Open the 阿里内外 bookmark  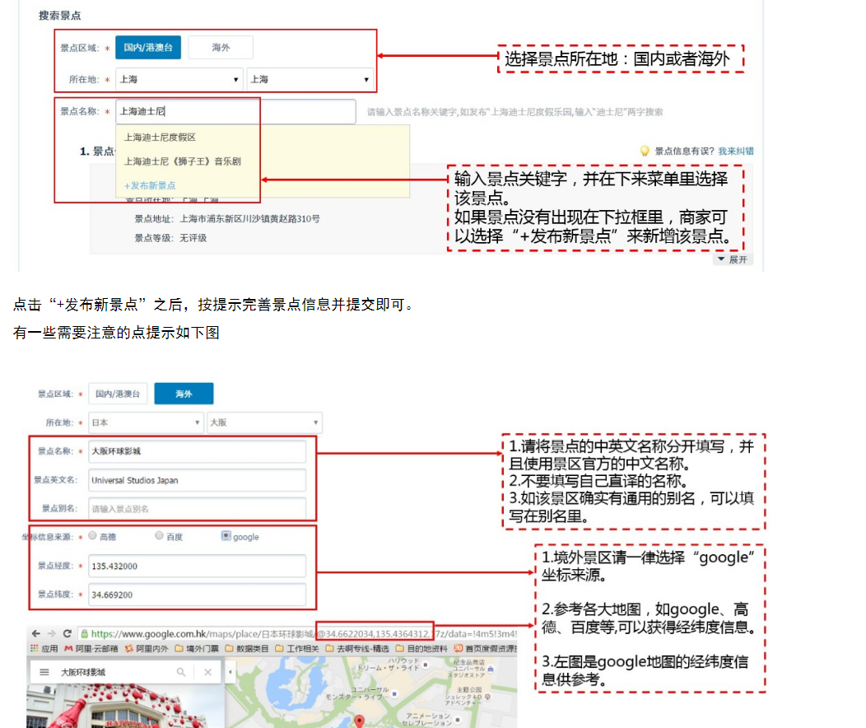[147, 648]
